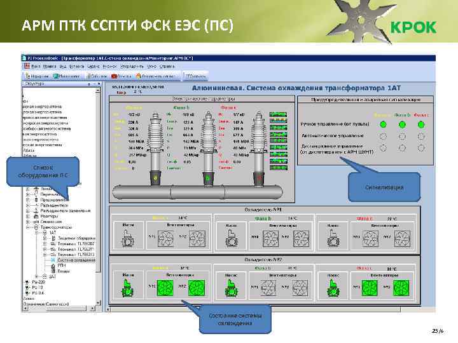Click Охладитель №2 phase A green fan №2
The height and width of the screenshot is (343, 458).
pos(197,288)
